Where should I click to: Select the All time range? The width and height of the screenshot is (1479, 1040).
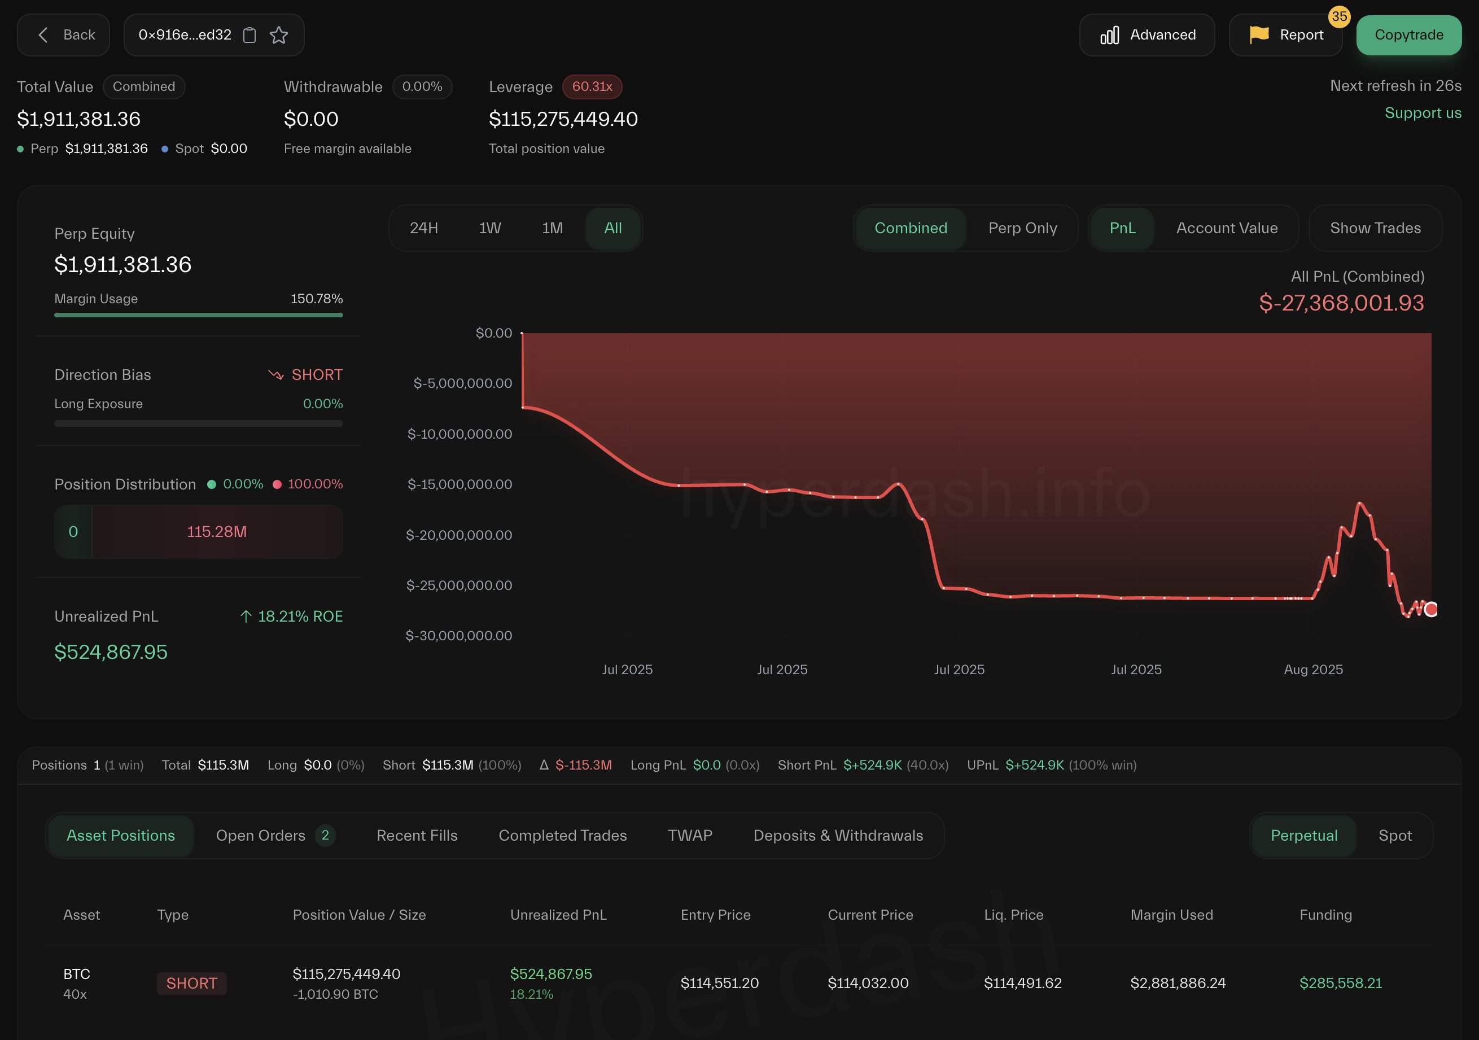[612, 228]
